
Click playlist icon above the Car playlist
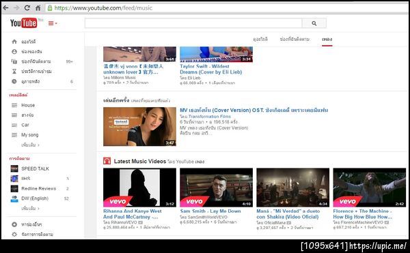click(x=14, y=115)
